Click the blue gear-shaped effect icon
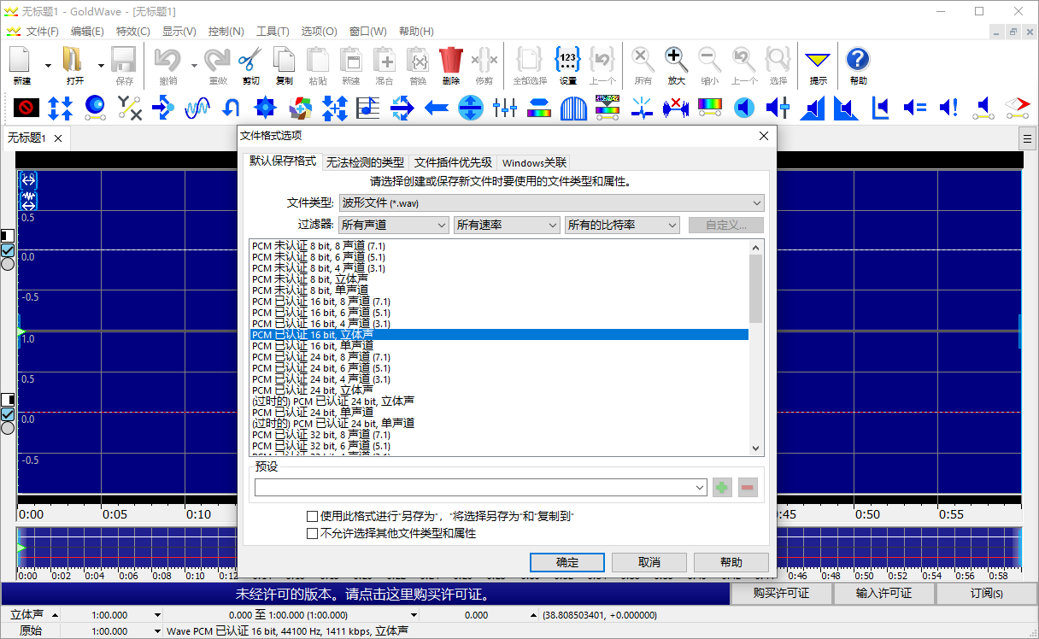The height and width of the screenshot is (639, 1039). (x=266, y=108)
